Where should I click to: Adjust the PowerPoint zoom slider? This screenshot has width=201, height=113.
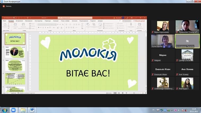(135, 93)
